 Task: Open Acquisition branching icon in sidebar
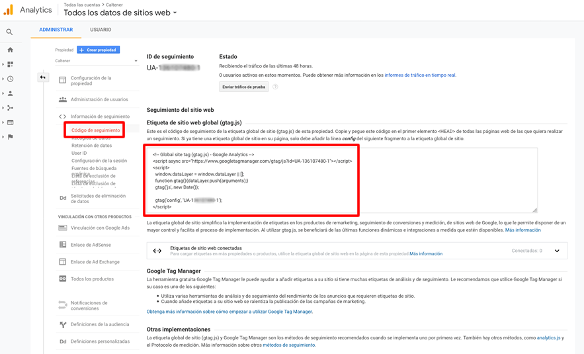pyautogui.click(x=10, y=108)
